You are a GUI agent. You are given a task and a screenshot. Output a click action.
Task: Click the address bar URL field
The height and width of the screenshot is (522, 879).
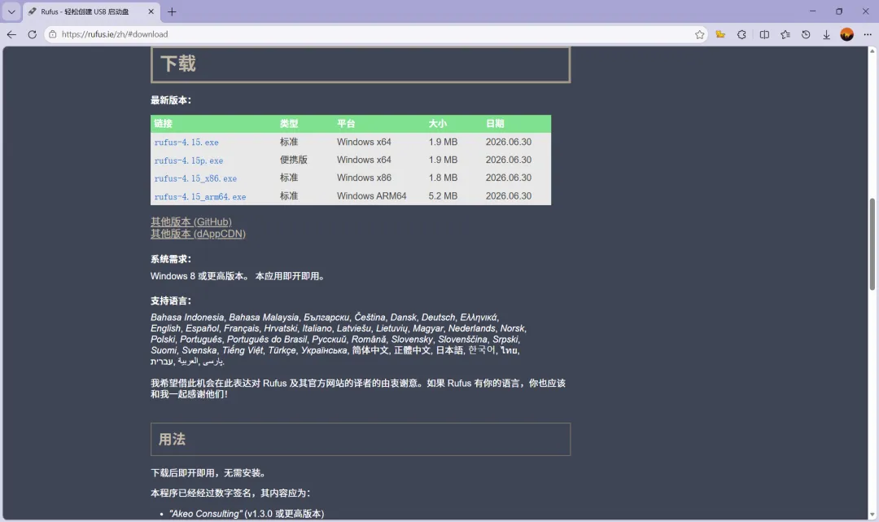pos(375,34)
